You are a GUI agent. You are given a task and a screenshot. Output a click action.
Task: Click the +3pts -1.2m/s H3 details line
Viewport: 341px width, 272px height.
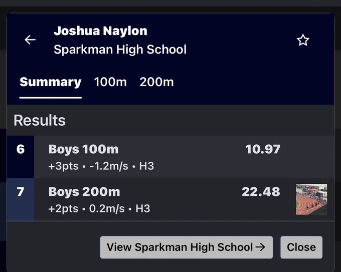pyautogui.click(x=101, y=166)
